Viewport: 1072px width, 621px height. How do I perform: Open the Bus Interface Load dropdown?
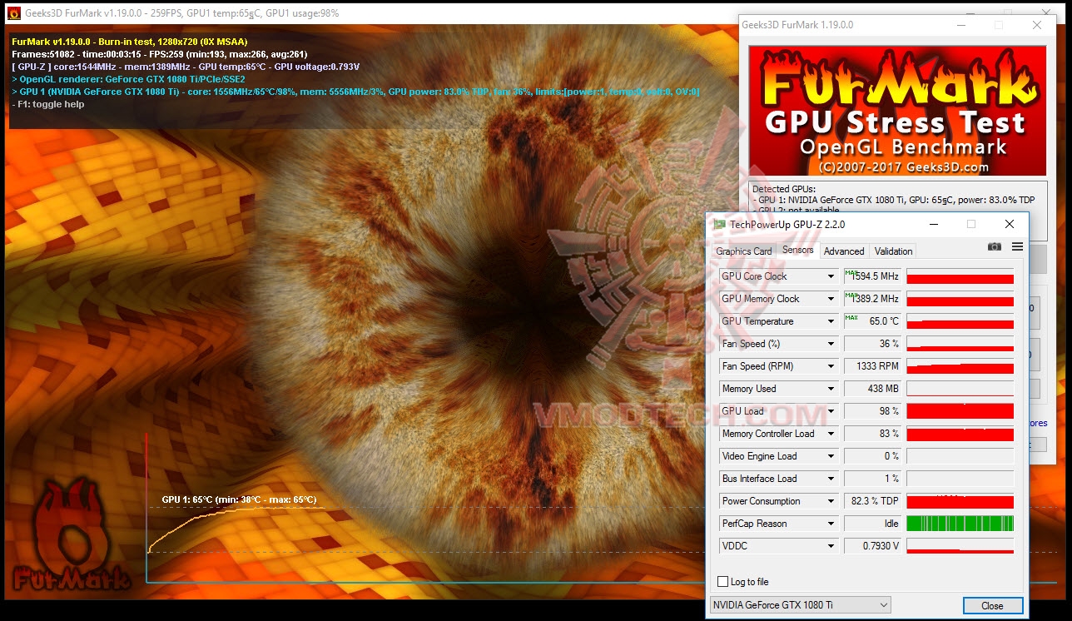coord(830,479)
